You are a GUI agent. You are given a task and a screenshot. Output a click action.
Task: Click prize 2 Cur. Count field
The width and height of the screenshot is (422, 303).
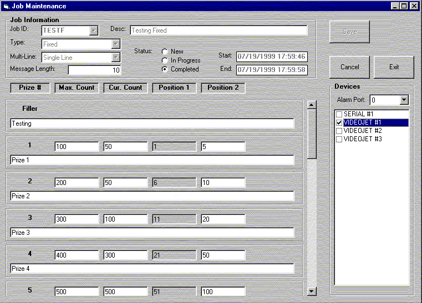125,183
